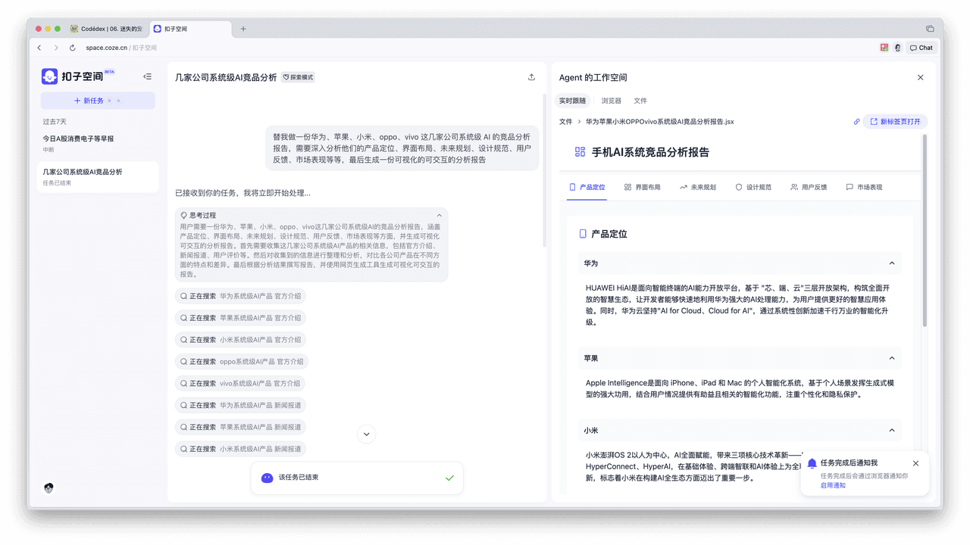
Task: Click the user avatar at sidebar bottom
Action: point(49,487)
